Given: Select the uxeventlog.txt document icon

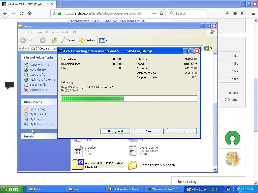Looking at the screenshot, I should (133, 151).
